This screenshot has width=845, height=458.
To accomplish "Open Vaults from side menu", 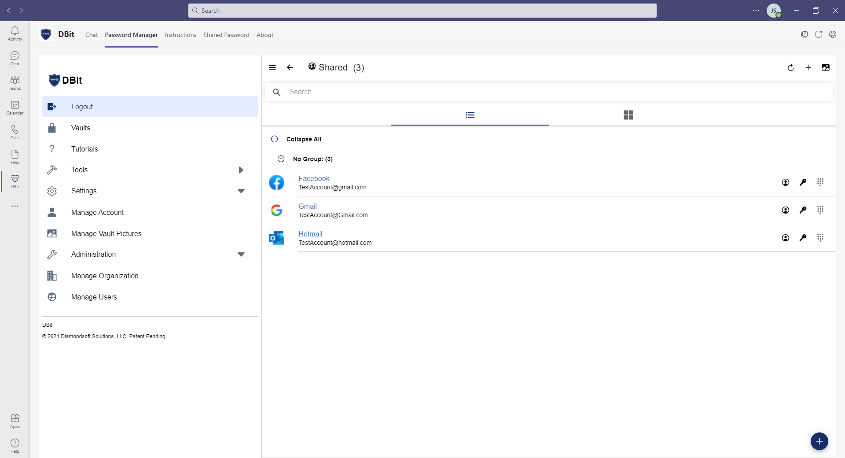I will [150, 128].
